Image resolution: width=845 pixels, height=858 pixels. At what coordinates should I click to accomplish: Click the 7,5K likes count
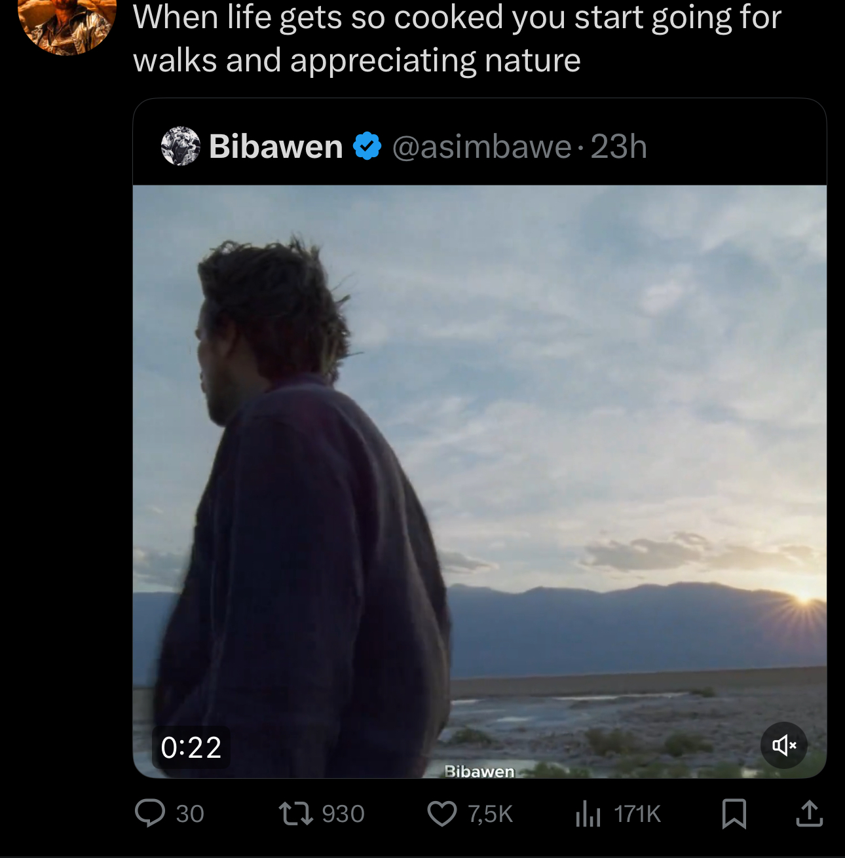coord(491,814)
